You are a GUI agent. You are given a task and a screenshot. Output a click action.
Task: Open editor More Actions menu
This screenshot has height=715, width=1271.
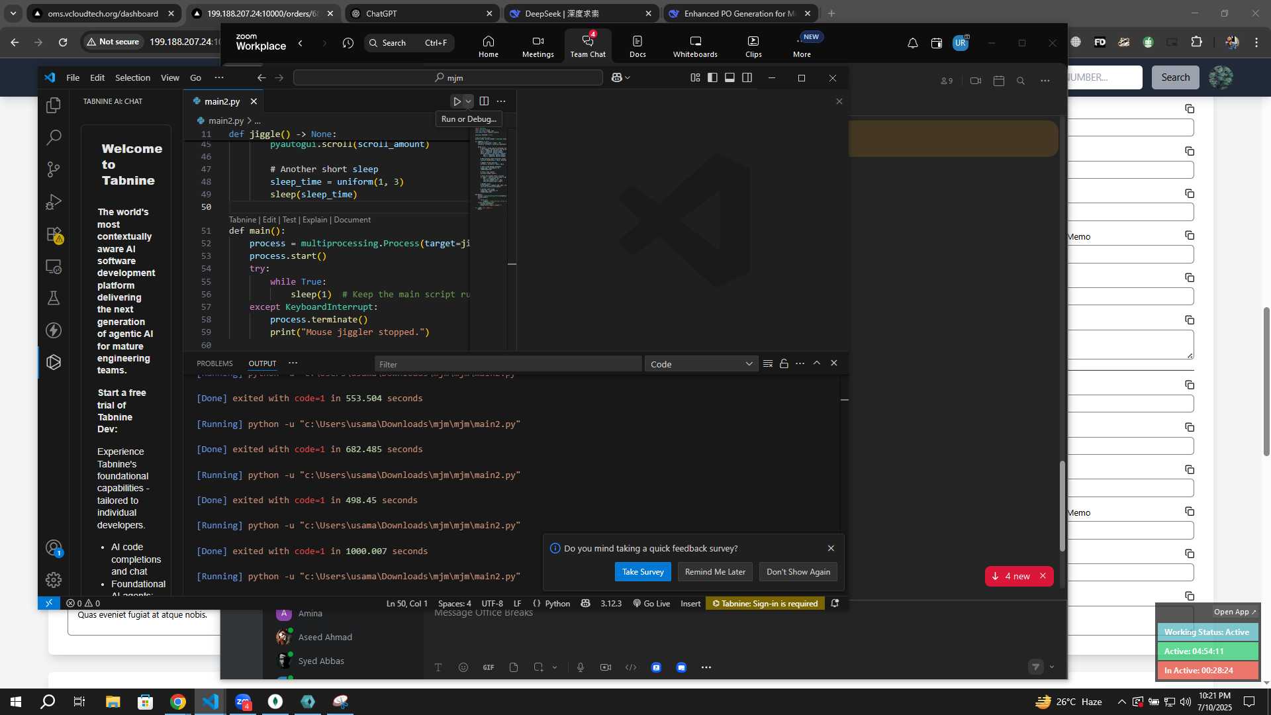pos(501,101)
